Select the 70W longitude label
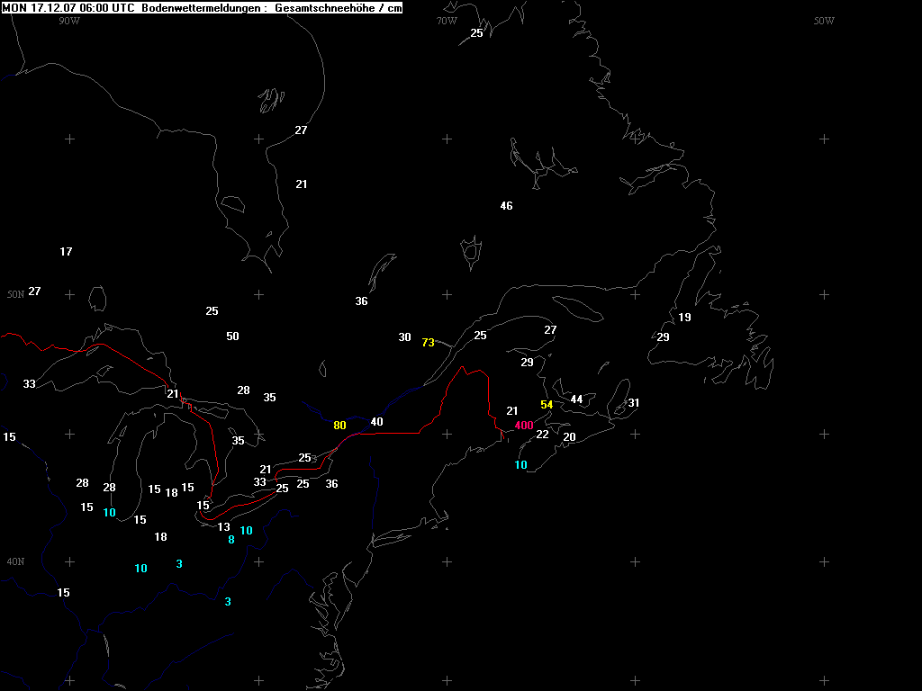This screenshot has width=922, height=691. coord(446,21)
